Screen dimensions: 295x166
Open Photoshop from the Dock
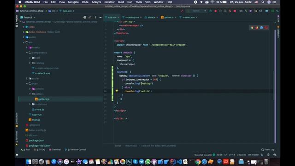(129, 161)
